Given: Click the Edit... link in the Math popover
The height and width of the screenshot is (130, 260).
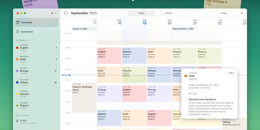Looking at the screenshot, I should click(231, 73).
